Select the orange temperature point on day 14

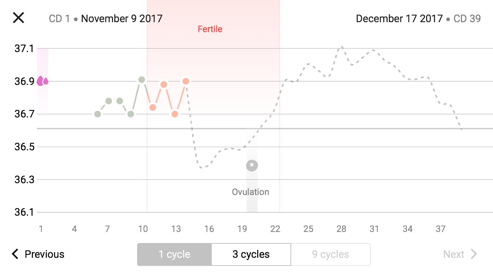coord(186,81)
